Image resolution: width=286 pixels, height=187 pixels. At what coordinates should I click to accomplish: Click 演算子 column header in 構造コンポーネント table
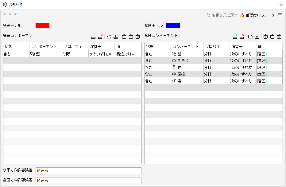[102, 47]
